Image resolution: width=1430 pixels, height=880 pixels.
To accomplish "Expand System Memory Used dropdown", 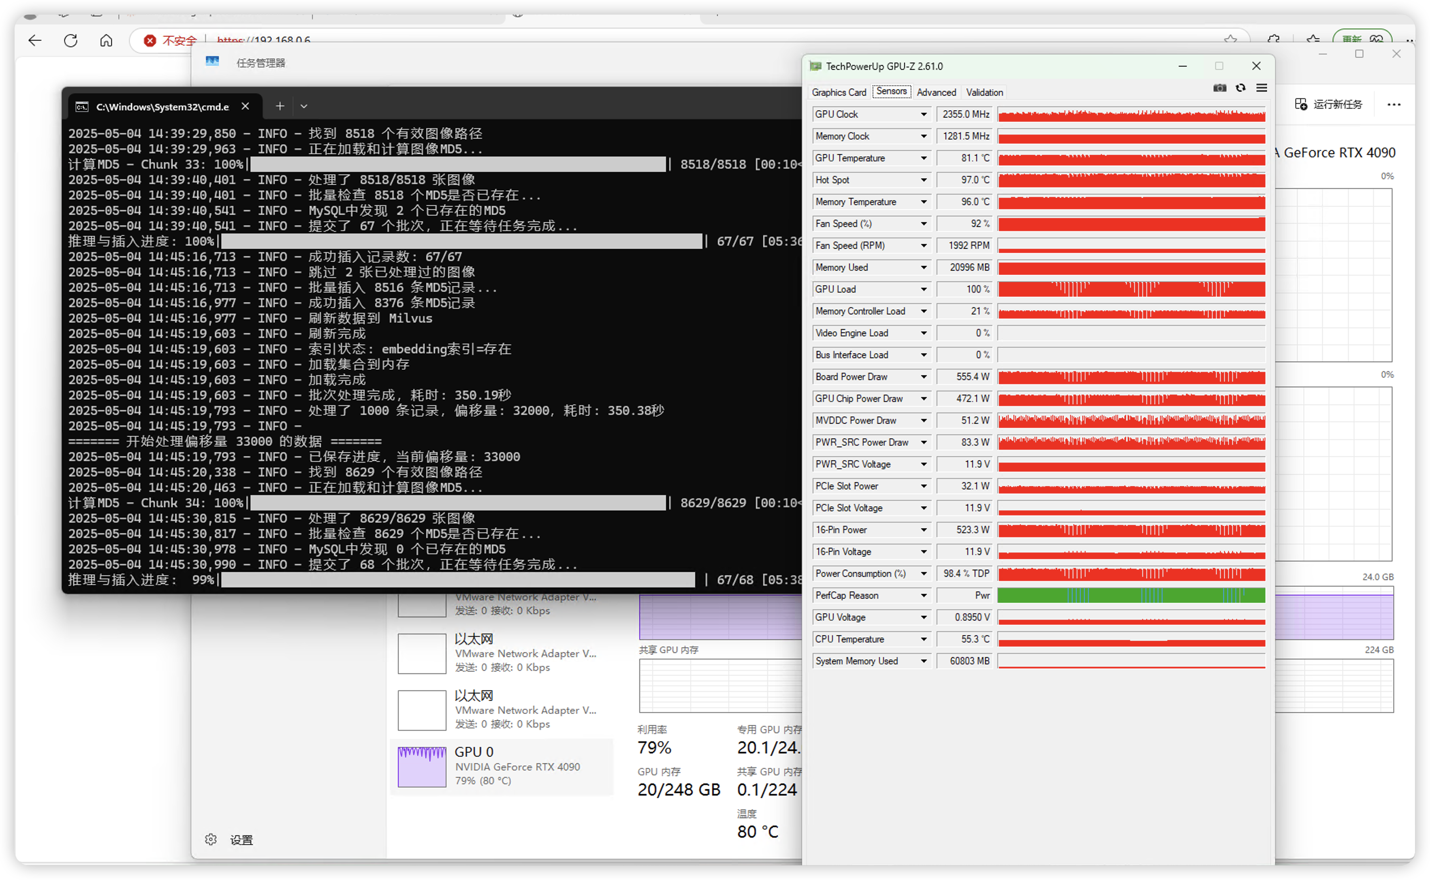I will [x=923, y=661].
